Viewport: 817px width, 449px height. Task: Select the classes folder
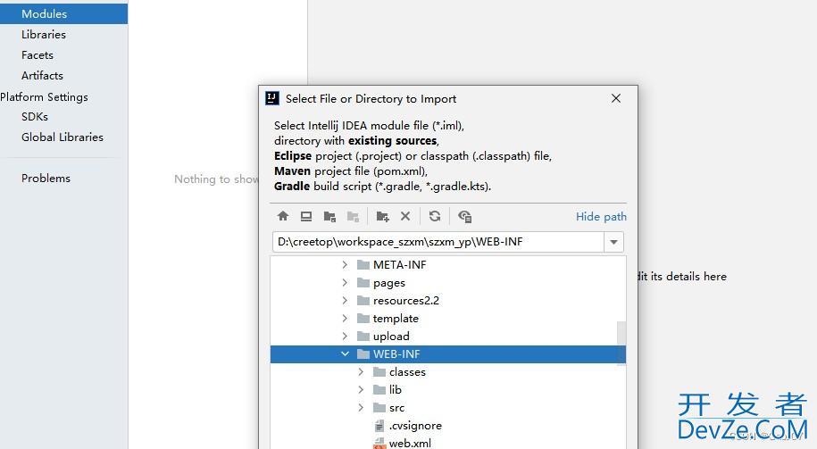tap(407, 372)
